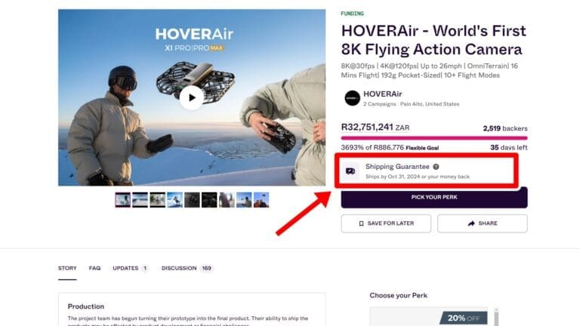
Task: Select the second gallery thumbnail
Action: click(x=140, y=200)
